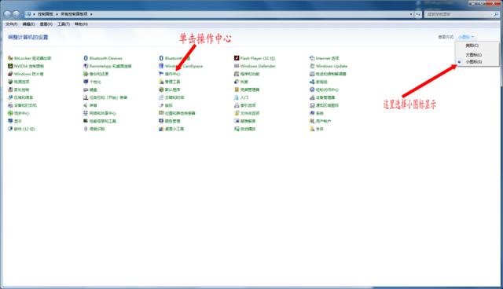Viewport: 503px width, 289px height.
Task: Click the address bar refresh button
Action: (x=418, y=14)
